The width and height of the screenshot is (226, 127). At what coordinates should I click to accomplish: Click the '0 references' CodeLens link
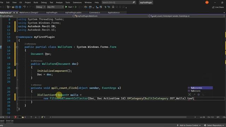click(x=37, y=61)
